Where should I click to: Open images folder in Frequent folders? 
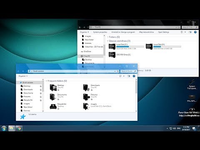[86, 106]
